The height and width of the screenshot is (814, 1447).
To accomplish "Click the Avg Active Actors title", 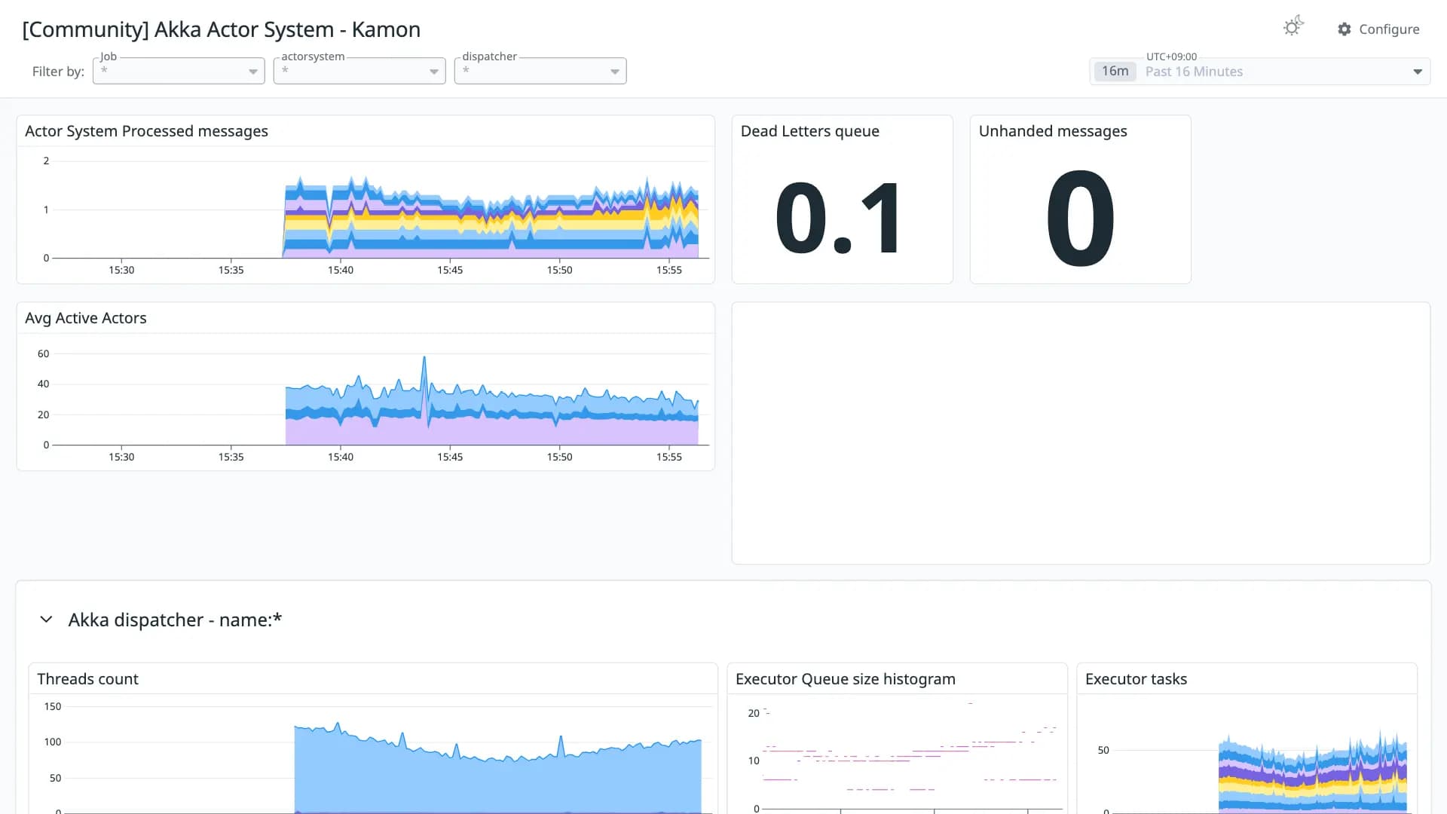I will (x=86, y=318).
